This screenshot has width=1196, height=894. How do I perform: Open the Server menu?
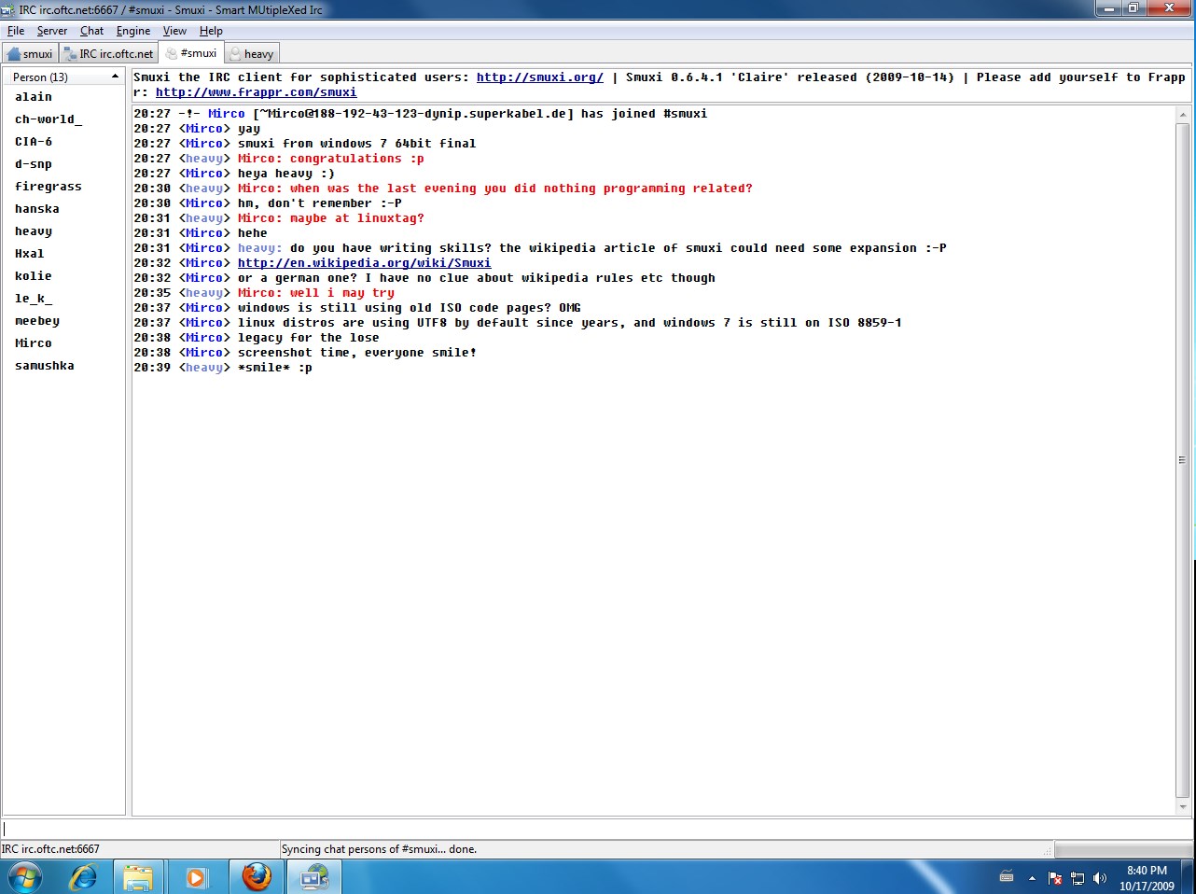(52, 31)
